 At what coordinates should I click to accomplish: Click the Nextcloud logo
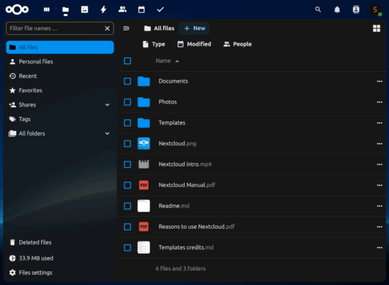click(17, 10)
